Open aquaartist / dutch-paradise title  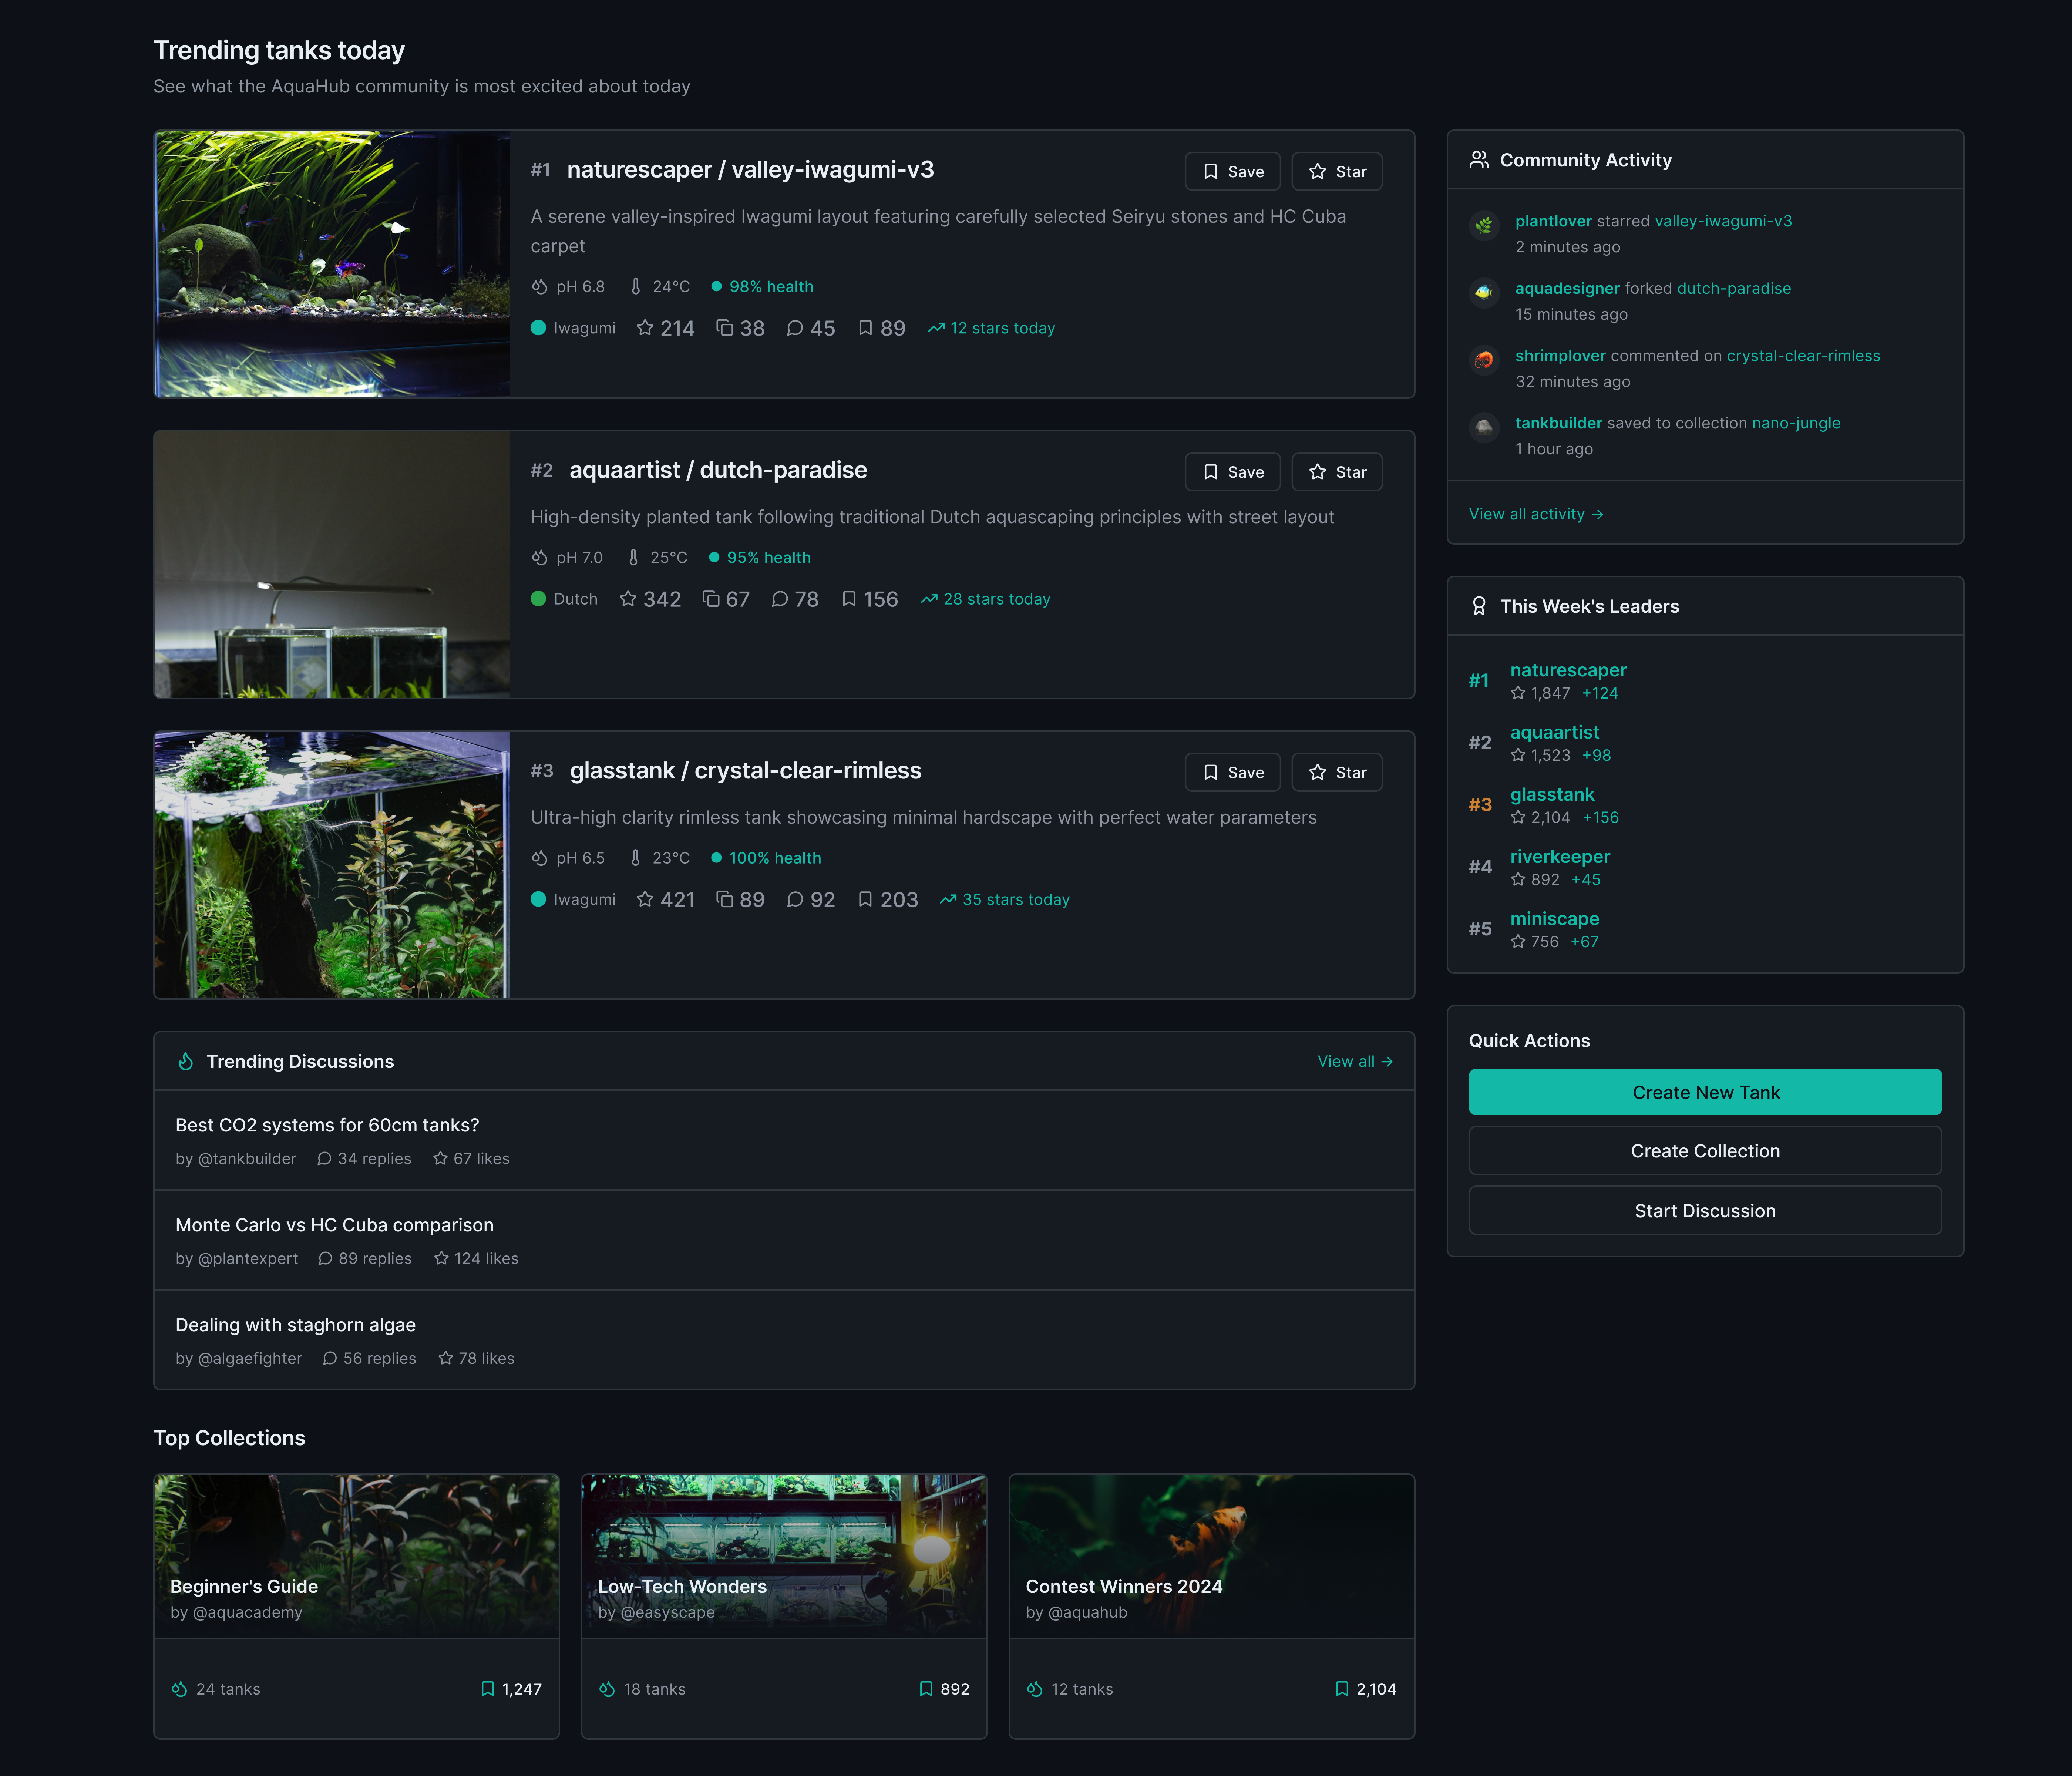tap(718, 470)
